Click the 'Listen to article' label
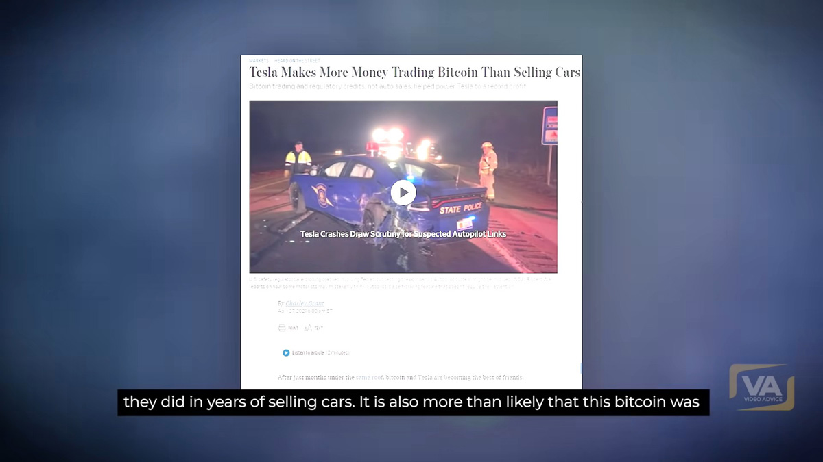The height and width of the screenshot is (462, 823). 308,353
